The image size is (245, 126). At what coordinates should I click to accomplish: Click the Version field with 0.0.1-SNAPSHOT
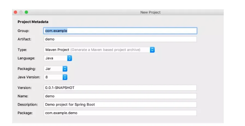pyautogui.click(x=120, y=88)
